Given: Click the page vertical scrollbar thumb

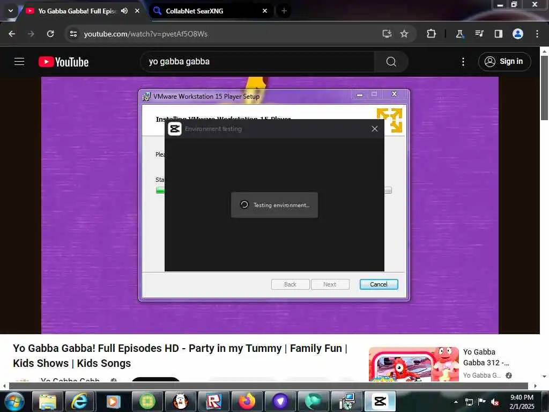Looking at the screenshot, I should click(x=544, y=87).
